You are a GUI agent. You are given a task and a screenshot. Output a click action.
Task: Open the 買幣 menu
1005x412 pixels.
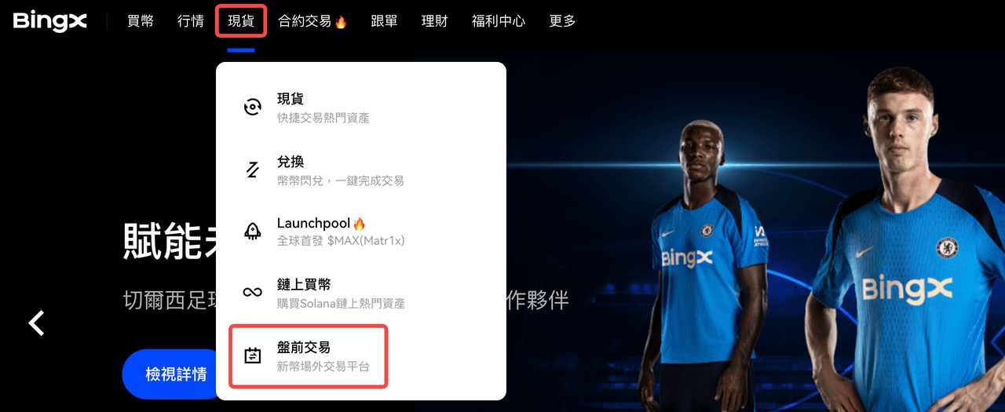[141, 21]
